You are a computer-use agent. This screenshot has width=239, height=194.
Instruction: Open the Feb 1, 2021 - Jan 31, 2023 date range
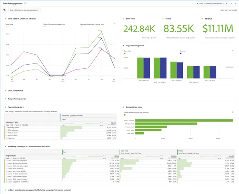[229, 10]
